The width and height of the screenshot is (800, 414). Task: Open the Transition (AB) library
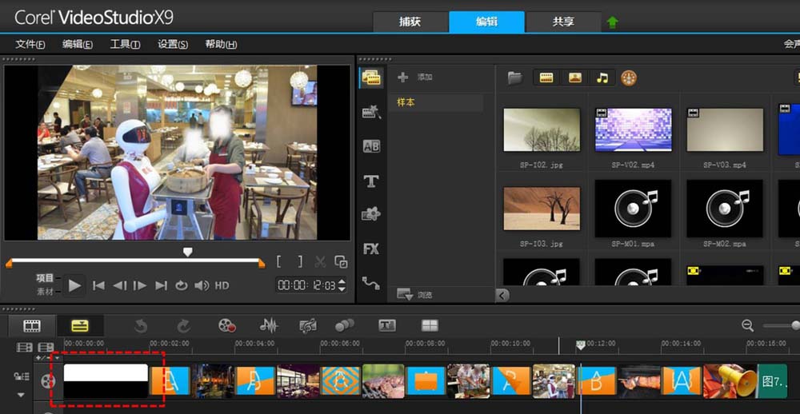point(371,147)
